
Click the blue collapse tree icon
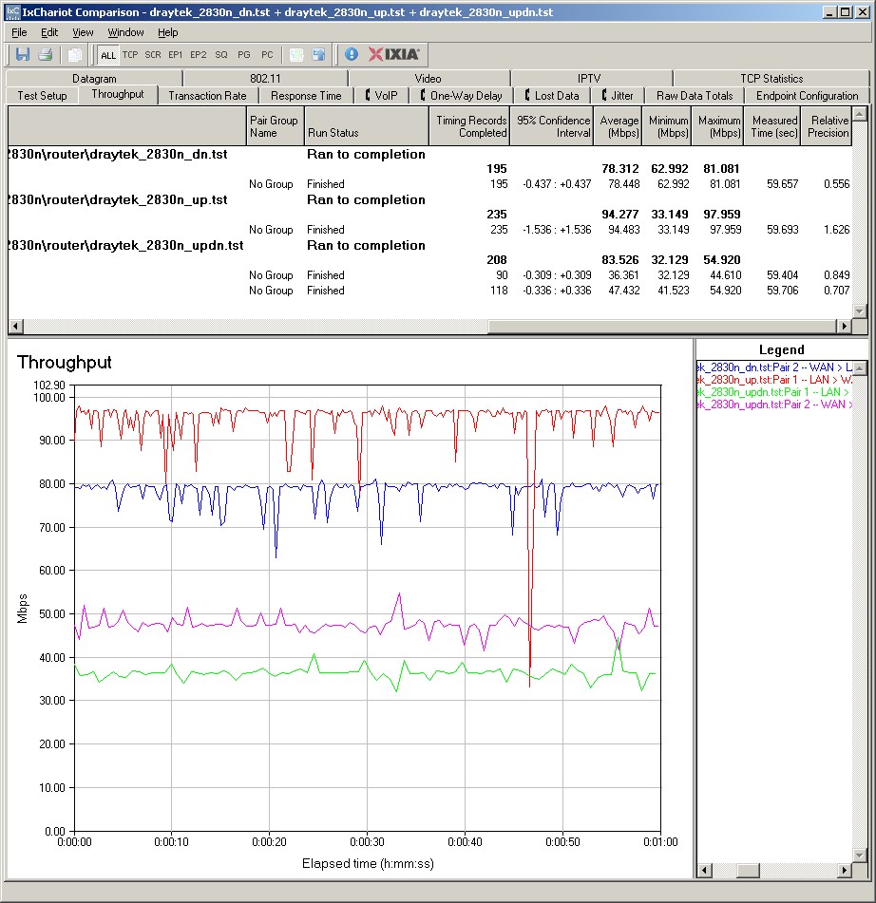(318, 55)
